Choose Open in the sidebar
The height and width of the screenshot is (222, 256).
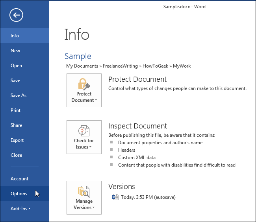24,66
